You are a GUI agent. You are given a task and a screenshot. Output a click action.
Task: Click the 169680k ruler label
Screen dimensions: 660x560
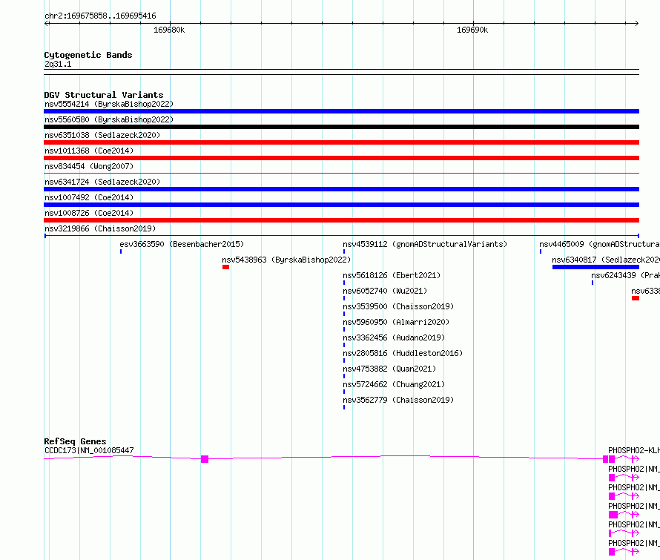[169, 30]
